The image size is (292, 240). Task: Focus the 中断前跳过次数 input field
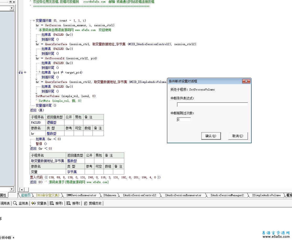(184, 119)
